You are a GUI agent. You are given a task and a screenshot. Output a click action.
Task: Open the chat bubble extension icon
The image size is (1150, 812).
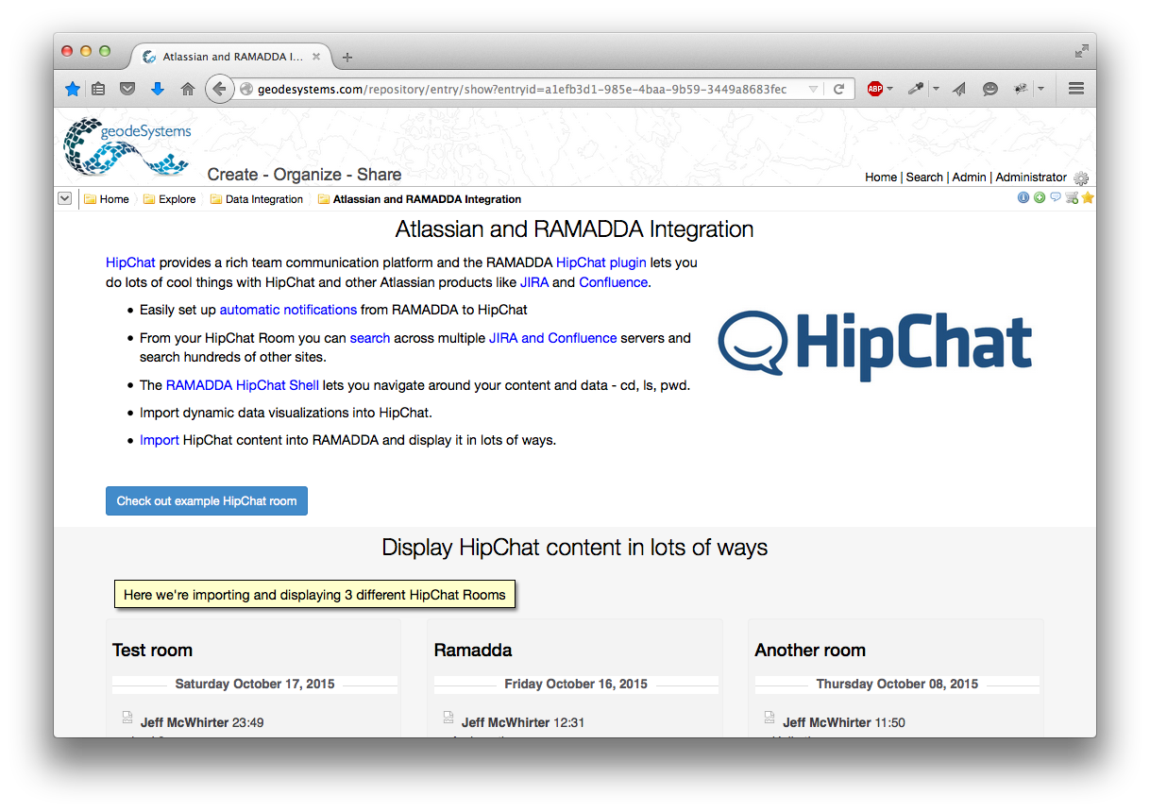click(x=989, y=89)
